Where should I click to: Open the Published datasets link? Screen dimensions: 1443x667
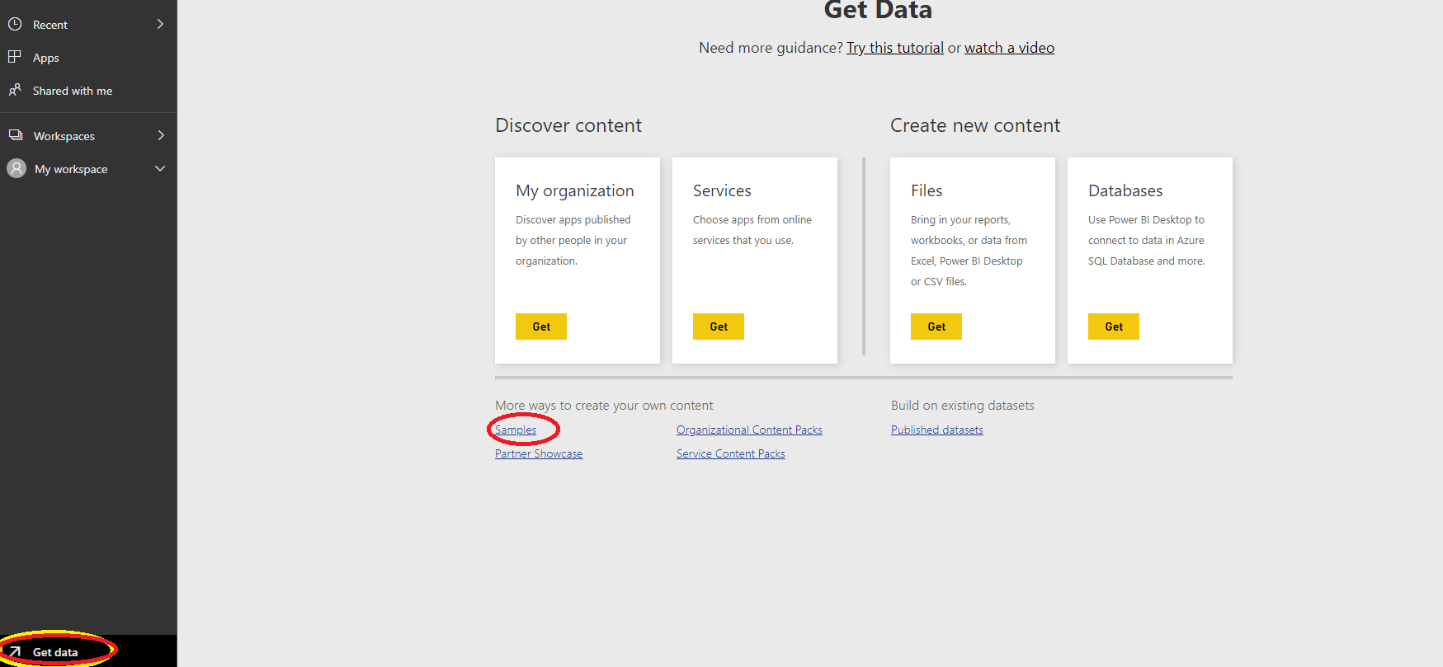click(x=936, y=430)
